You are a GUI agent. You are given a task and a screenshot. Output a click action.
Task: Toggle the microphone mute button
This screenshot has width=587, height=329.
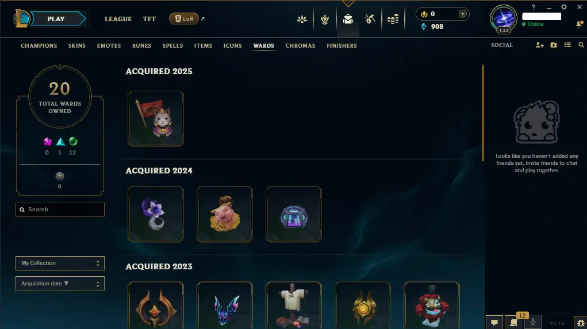[533, 322]
